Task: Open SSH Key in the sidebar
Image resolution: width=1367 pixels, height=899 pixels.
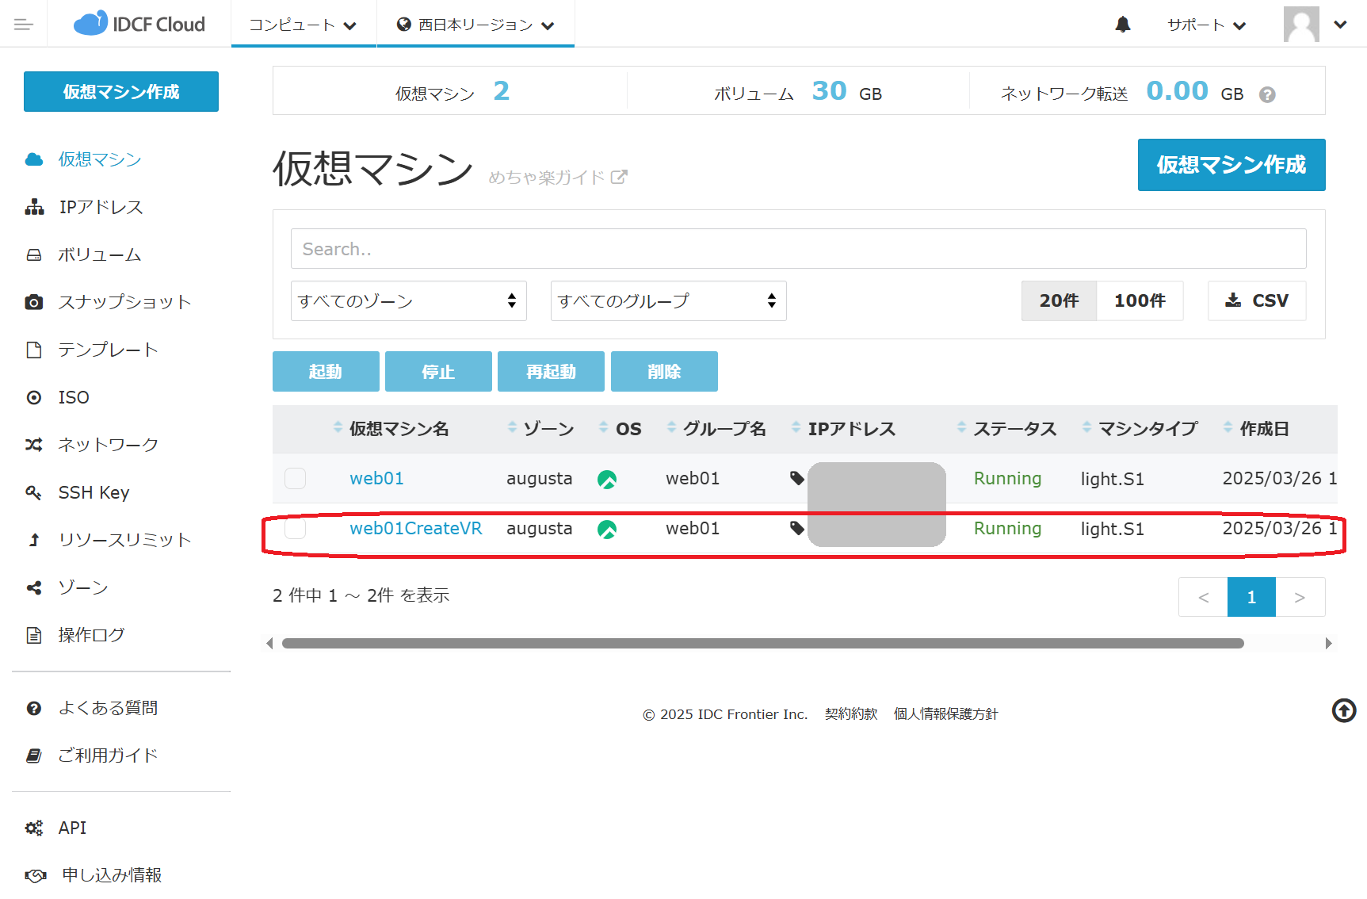Action: click(x=94, y=492)
